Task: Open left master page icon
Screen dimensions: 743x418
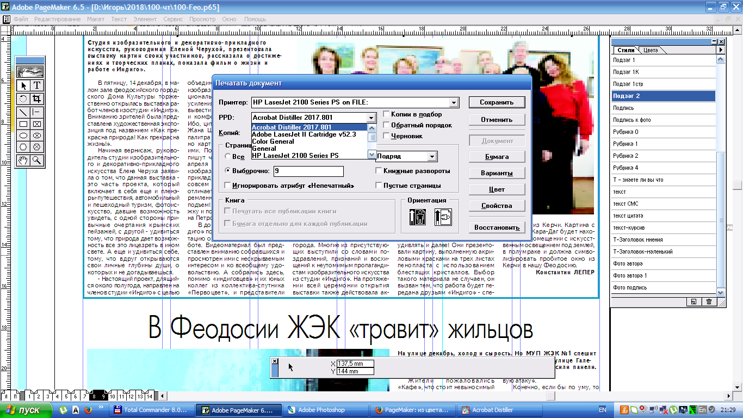Action: pyautogui.click(x=6, y=396)
